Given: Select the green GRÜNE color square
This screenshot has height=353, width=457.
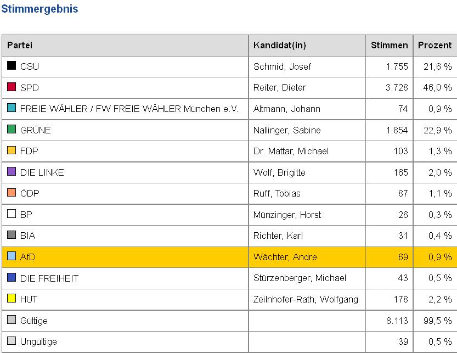Looking at the screenshot, I should point(12,130).
